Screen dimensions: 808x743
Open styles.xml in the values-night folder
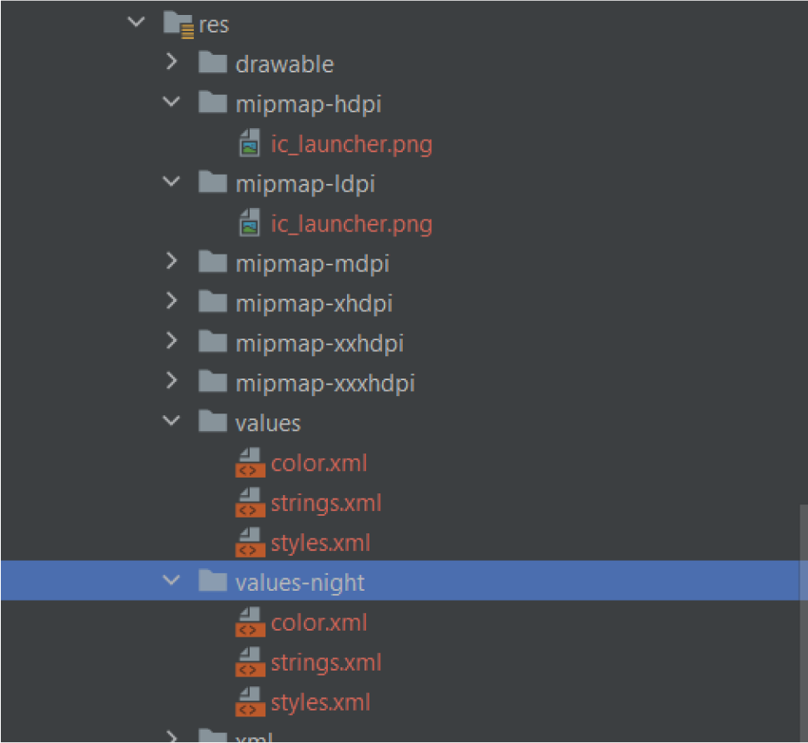pos(320,703)
